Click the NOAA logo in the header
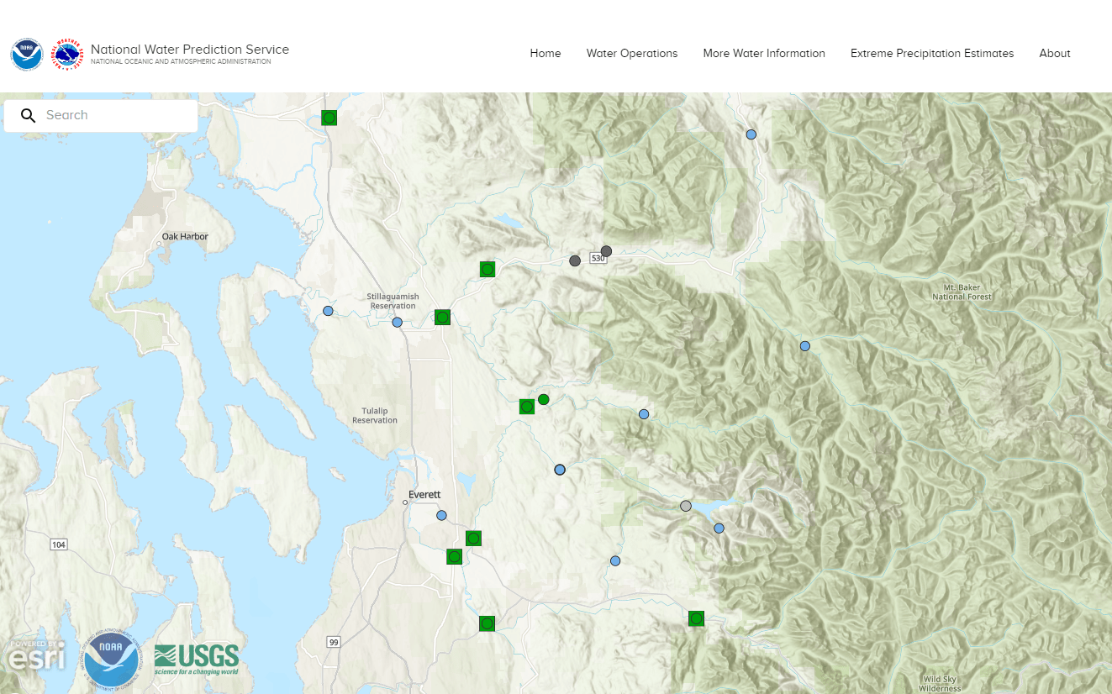Viewport: 1112px width, 694px height. (x=27, y=55)
